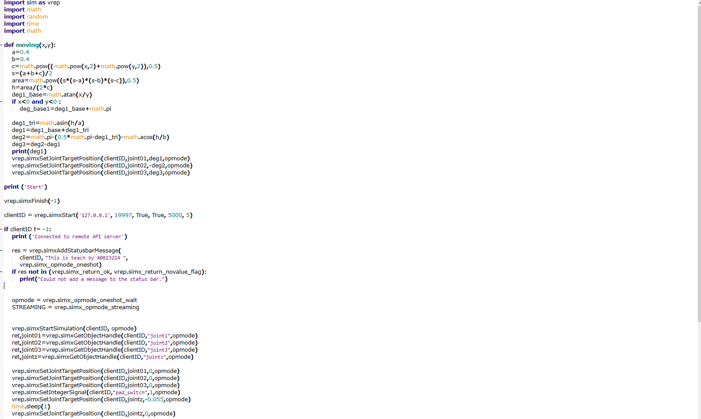Click the line setting joint02 target to 0
The height and width of the screenshot is (419, 701).
96,378
